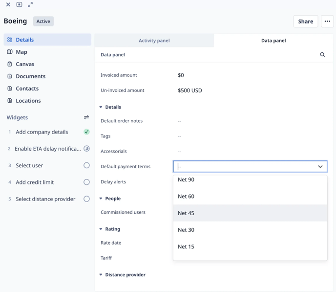This screenshot has height=292, width=336.
Task: Open the three-dots more options menu
Action: click(x=327, y=21)
